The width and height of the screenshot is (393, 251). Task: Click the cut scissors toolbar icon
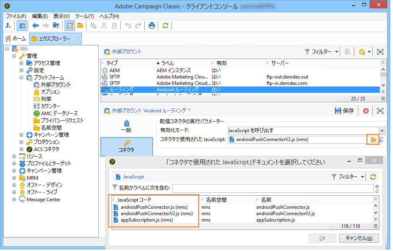click(x=104, y=25)
